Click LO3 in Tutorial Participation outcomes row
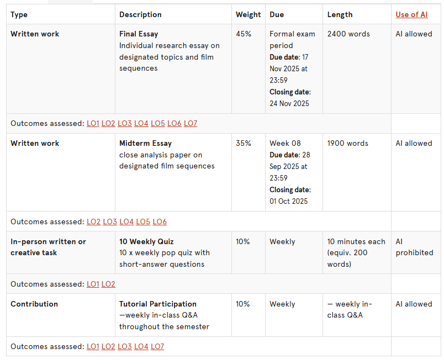The image size is (444, 364). coord(125,346)
